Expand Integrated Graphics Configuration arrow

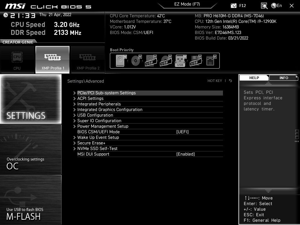click(x=74, y=110)
